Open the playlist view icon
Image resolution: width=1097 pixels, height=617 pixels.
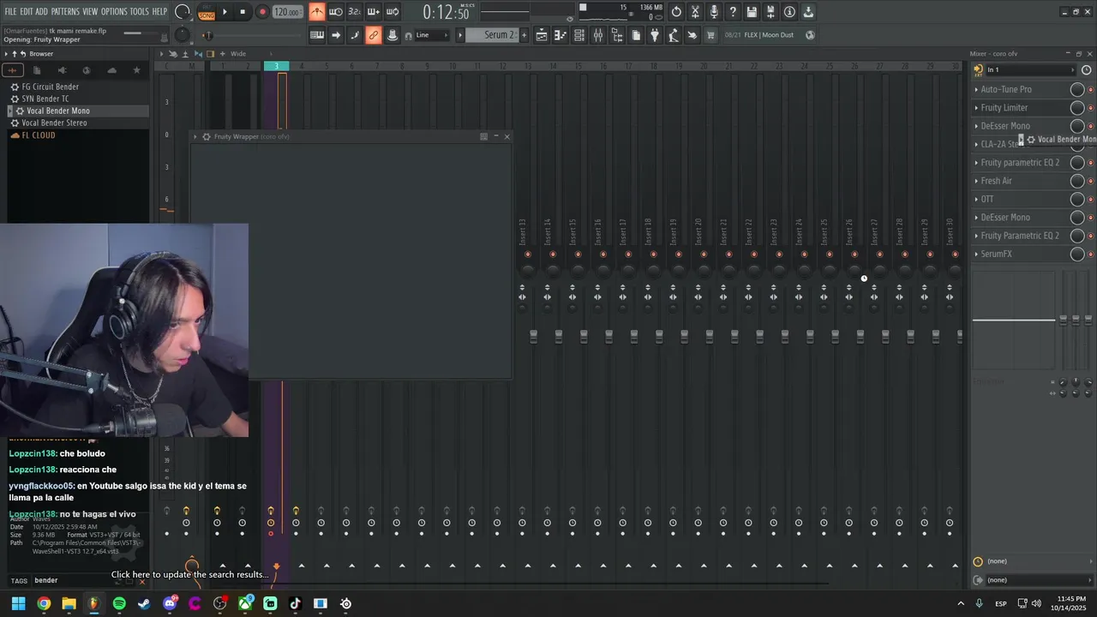pyautogui.click(x=542, y=35)
